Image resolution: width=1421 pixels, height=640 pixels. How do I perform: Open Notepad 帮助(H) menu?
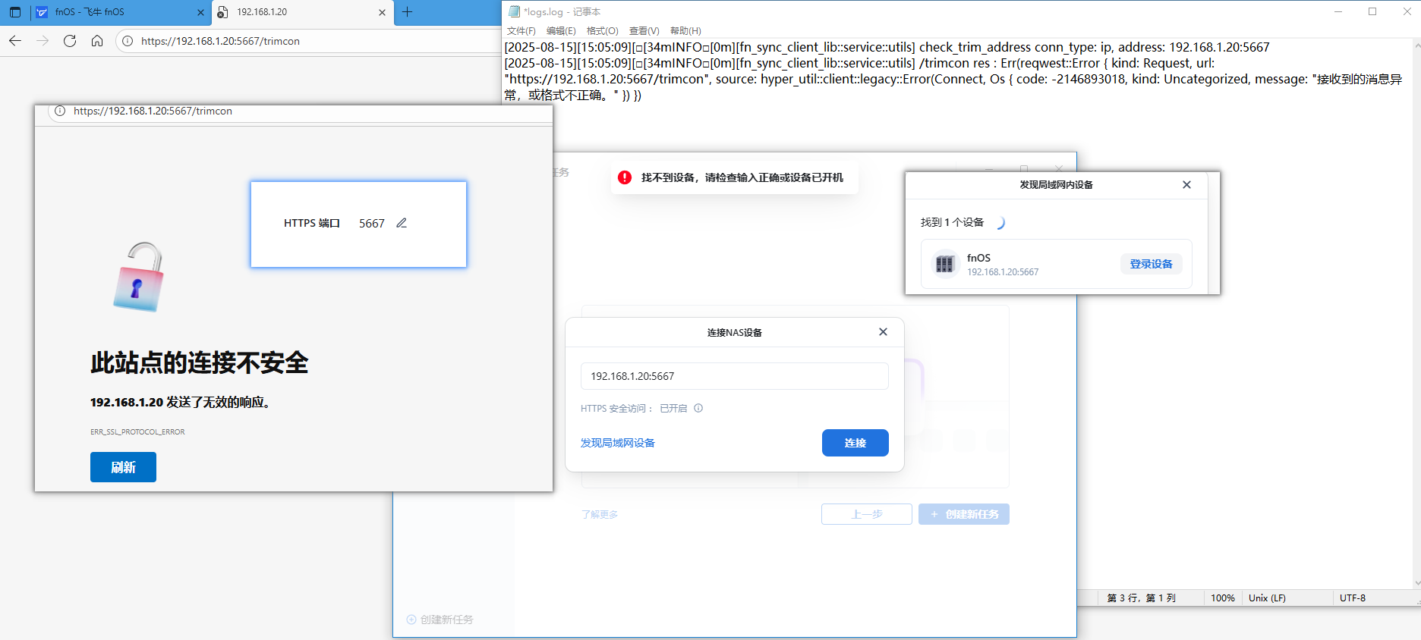685,31
